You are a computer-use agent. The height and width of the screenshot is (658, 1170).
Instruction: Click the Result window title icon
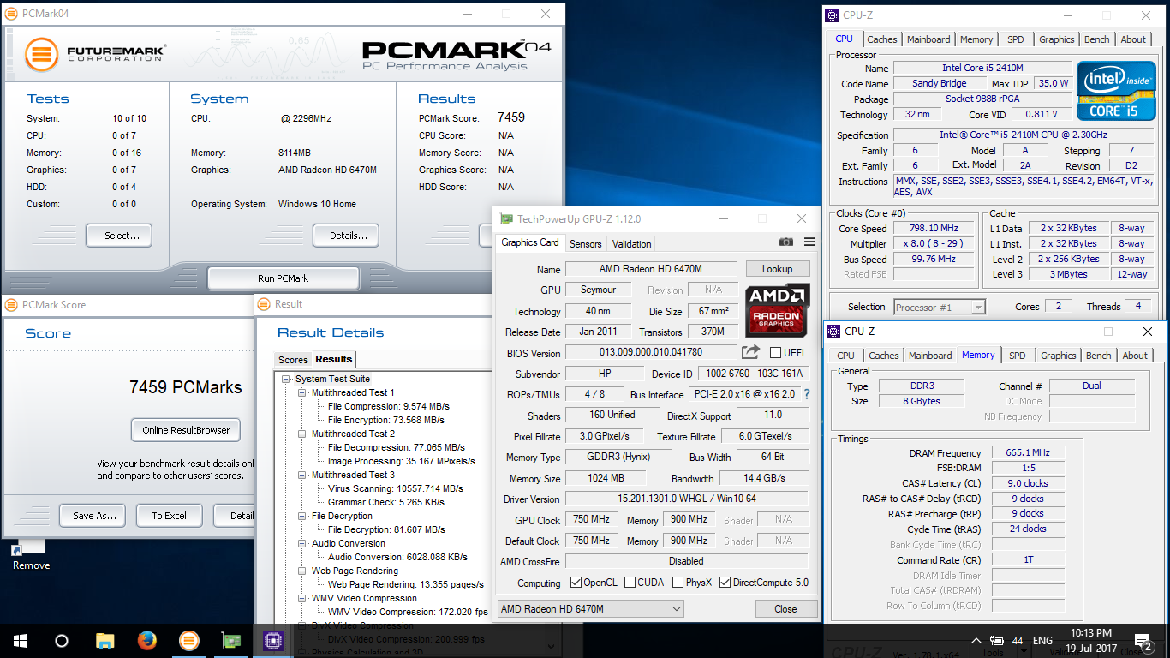(x=264, y=303)
